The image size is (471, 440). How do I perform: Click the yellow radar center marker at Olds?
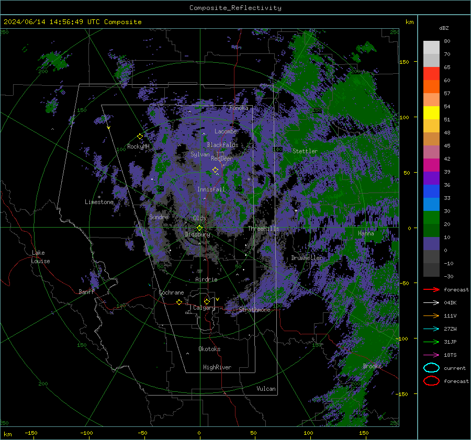click(x=200, y=228)
